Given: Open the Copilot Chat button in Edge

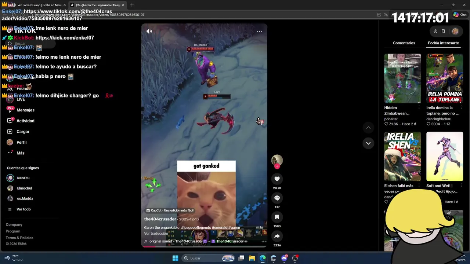Looking at the screenshot, I should [x=460, y=15].
